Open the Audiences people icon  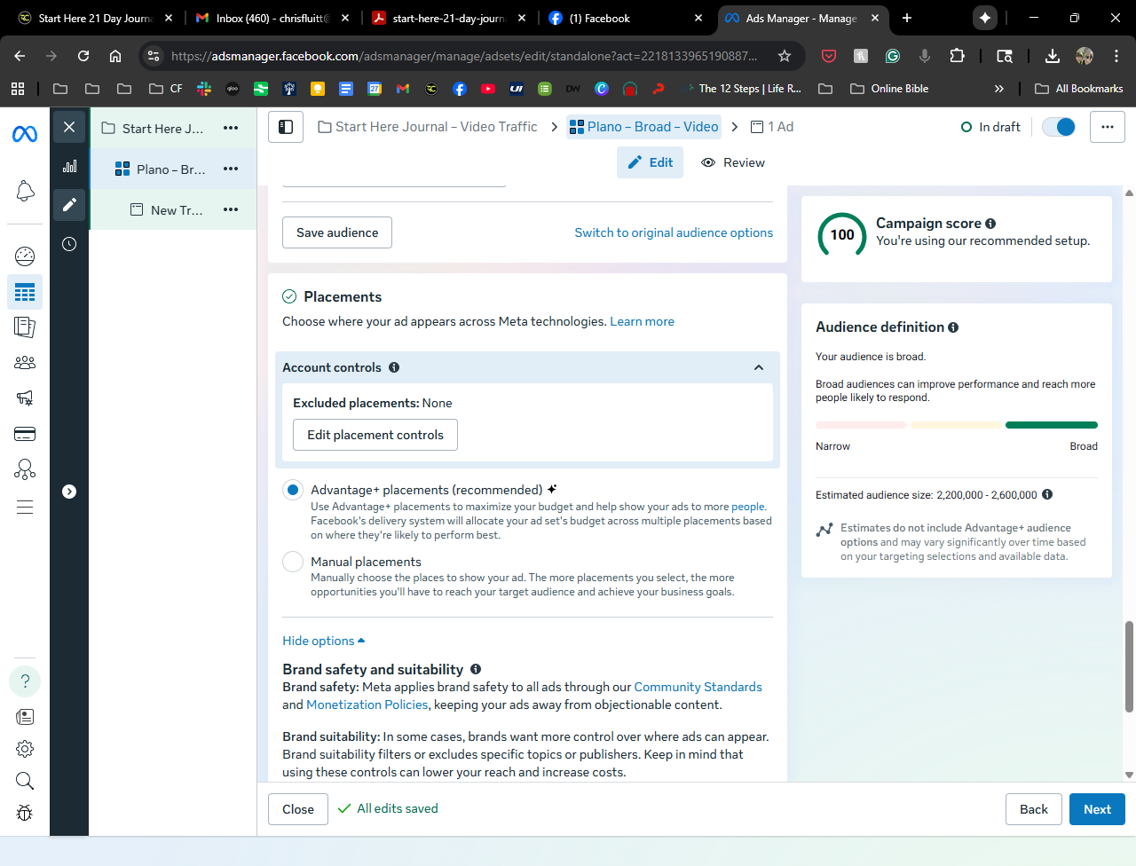pos(25,362)
